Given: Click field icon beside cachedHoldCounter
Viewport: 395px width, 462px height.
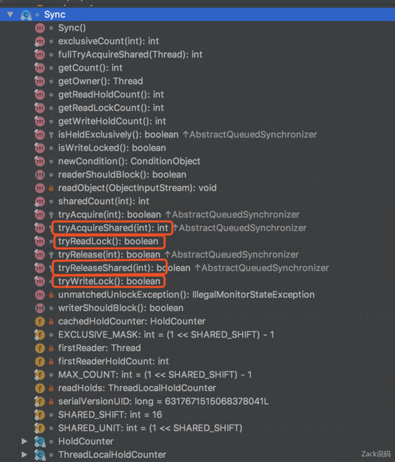Looking at the screenshot, I should point(40,322).
